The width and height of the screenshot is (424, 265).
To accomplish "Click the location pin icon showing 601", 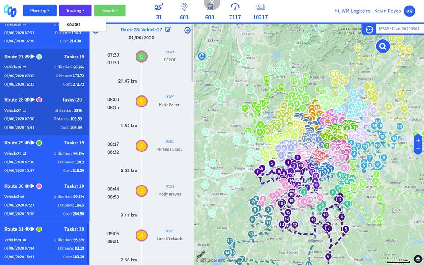I will (x=184, y=7).
